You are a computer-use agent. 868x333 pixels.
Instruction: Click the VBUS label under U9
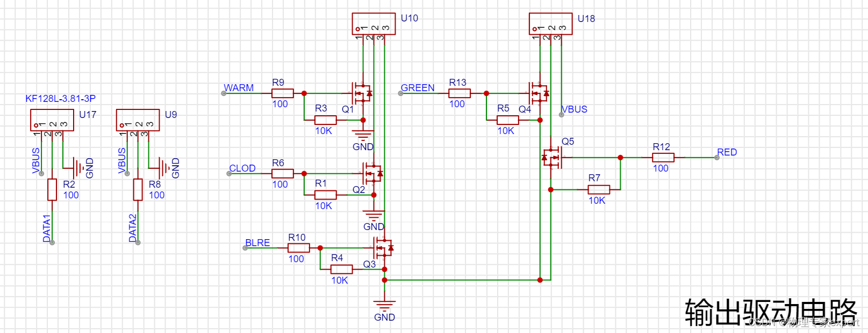[122, 161]
